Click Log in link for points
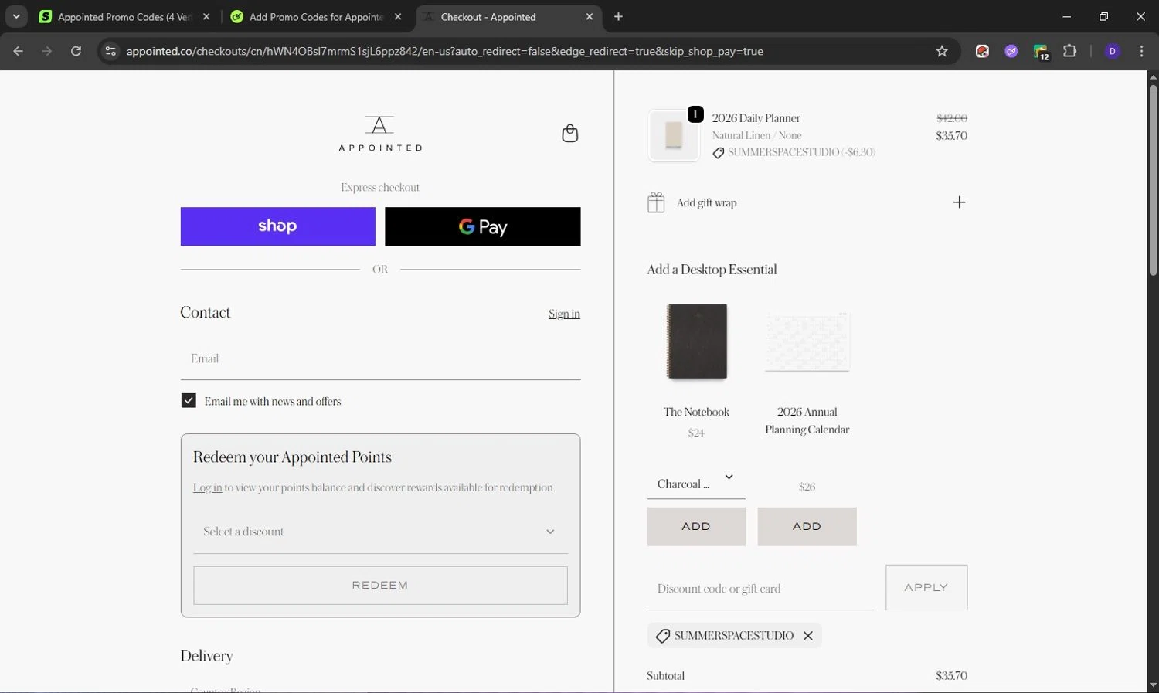Image resolution: width=1159 pixels, height=693 pixels. [207, 487]
